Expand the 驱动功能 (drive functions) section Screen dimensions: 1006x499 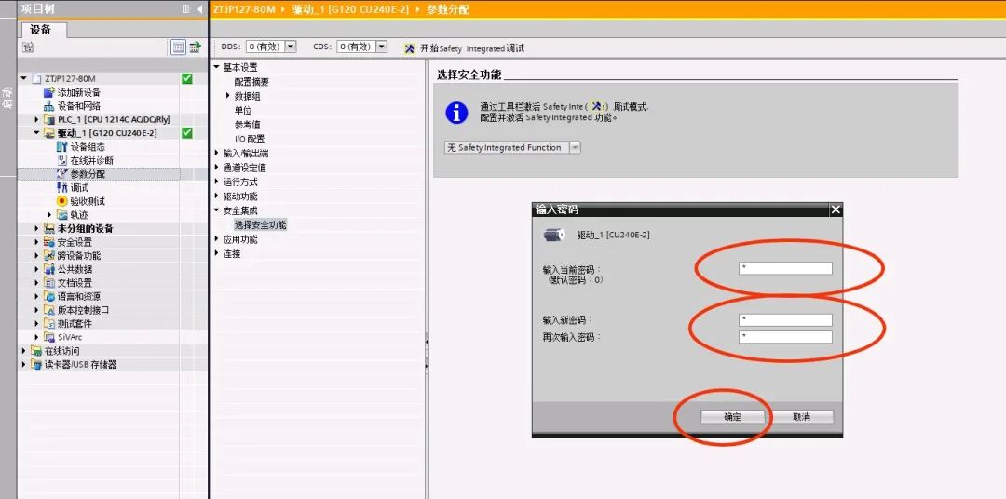click(x=217, y=196)
